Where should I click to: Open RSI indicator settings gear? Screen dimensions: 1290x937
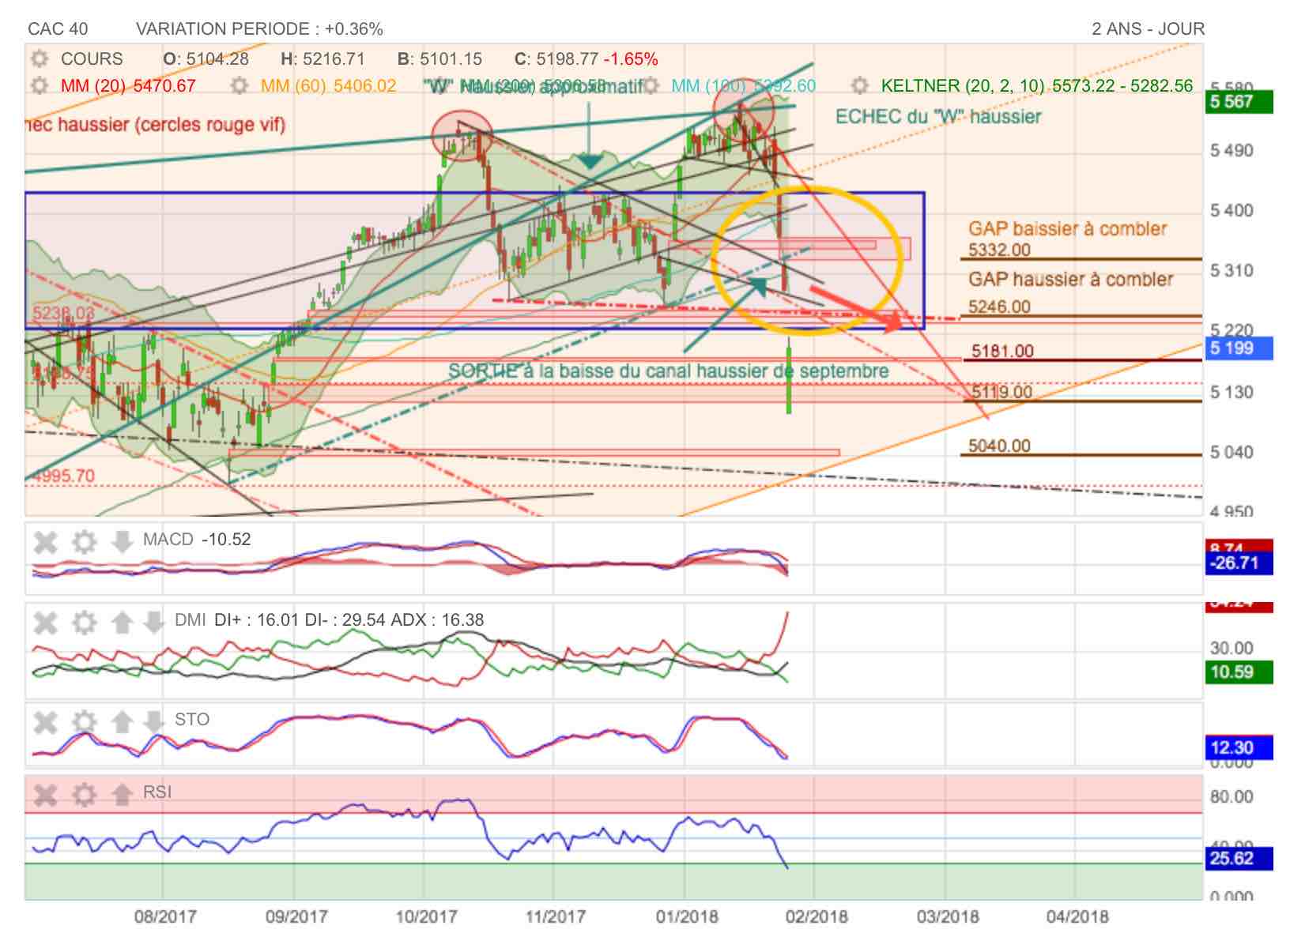point(84,794)
